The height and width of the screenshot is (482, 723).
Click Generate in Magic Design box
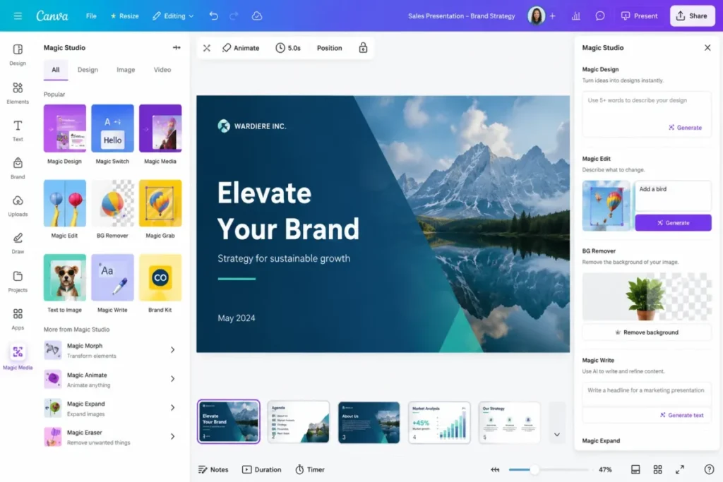point(685,128)
